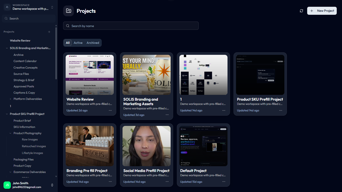This screenshot has height=192, width=342.
Task: Click the New Project button
Action: click(322, 11)
